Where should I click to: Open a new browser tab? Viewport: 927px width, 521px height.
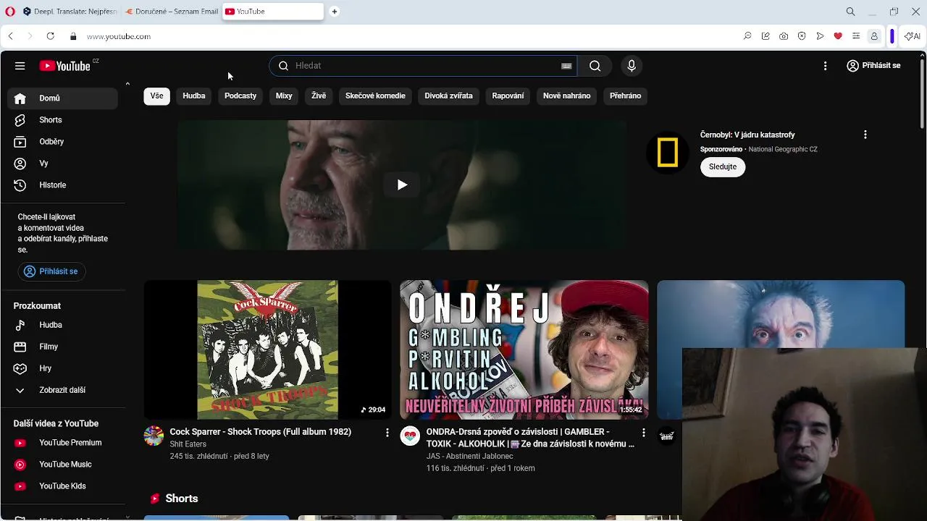tap(334, 12)
